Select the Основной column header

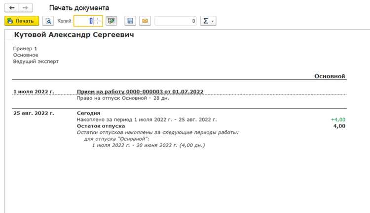pyautogui.click(x=330, y=76)
